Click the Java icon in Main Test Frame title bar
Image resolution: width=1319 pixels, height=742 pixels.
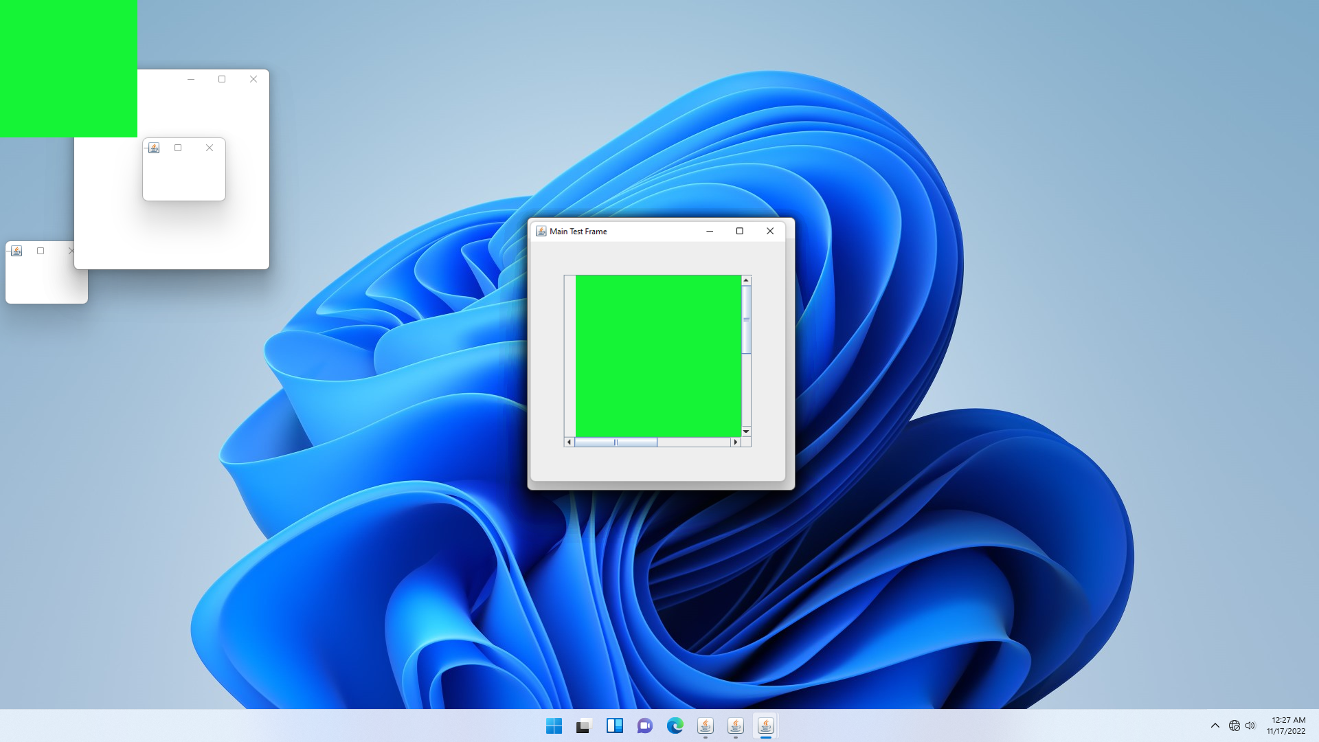tap(541, 232)
